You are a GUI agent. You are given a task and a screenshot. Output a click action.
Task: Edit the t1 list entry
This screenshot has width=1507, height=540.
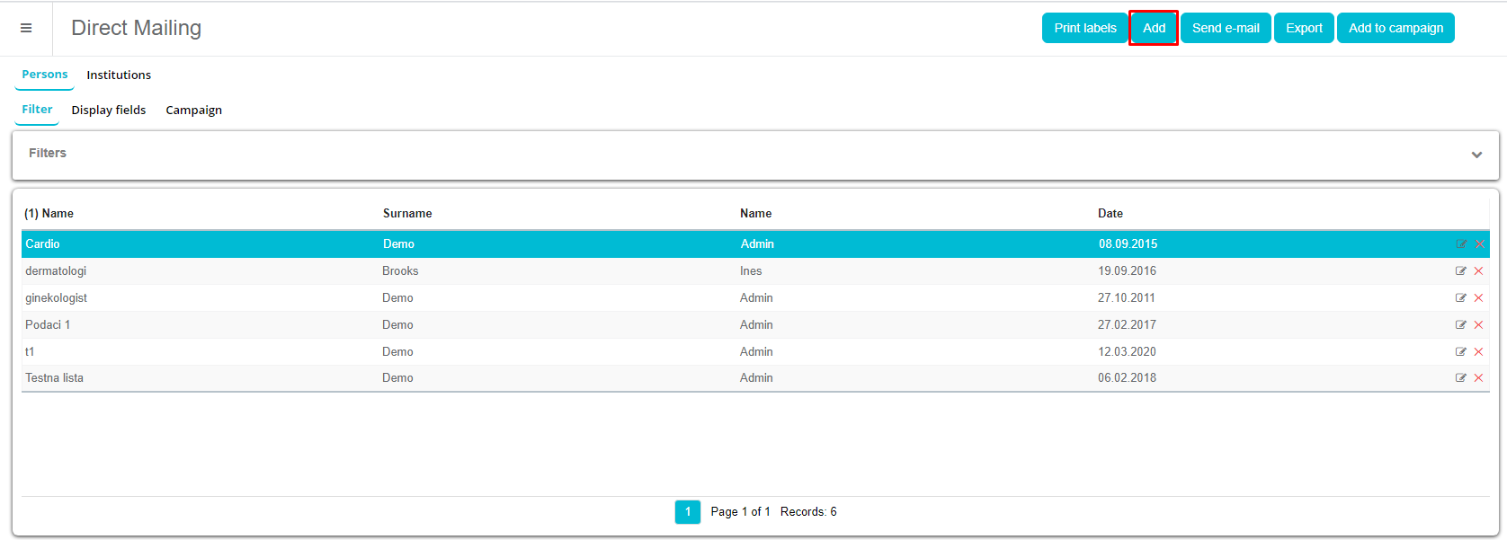[x=1461, y=352]
